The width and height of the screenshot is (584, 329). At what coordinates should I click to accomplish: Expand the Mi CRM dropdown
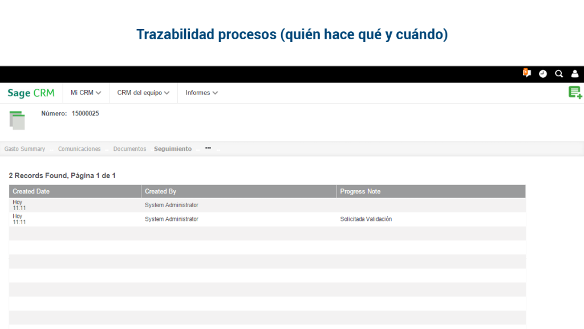tap(85, 92)
